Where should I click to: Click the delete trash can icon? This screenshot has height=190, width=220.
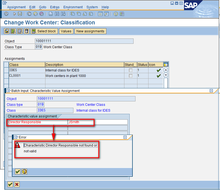(x=27, y=31)
